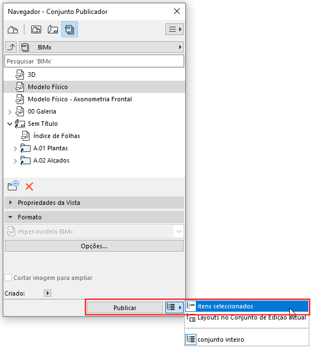Image resolution: width=311 pixels, height=349 pixels.
Task: Click the A.01 Plantas folder icon
Action: [26, 148]
